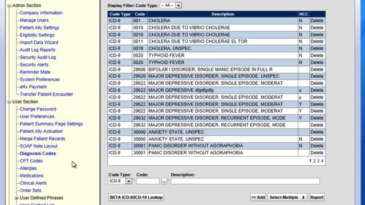Select Transfer Patient Encounter

(x=46, y=95)
